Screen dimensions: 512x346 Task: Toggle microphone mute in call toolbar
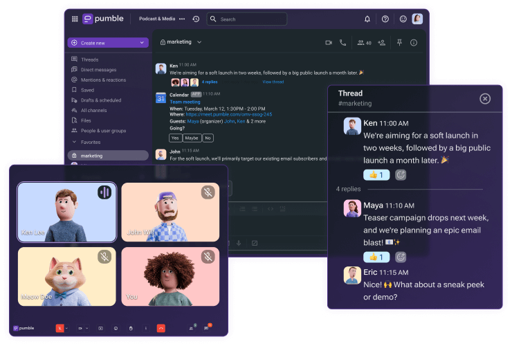coord(60,328)
